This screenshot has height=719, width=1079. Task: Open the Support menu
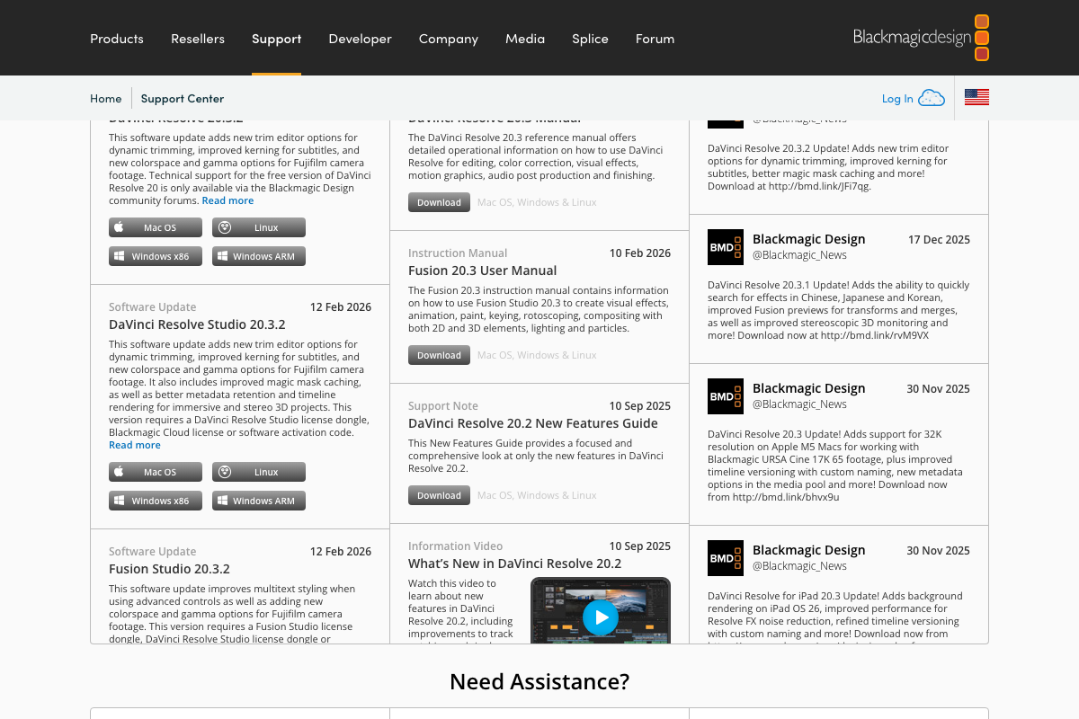coord(276,39)
